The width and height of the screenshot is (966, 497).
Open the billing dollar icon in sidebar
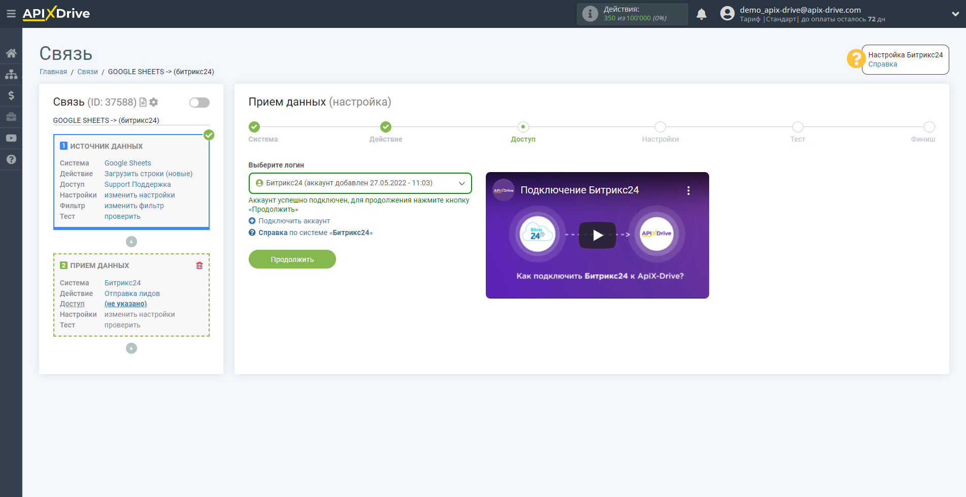(x=11, y=95)
